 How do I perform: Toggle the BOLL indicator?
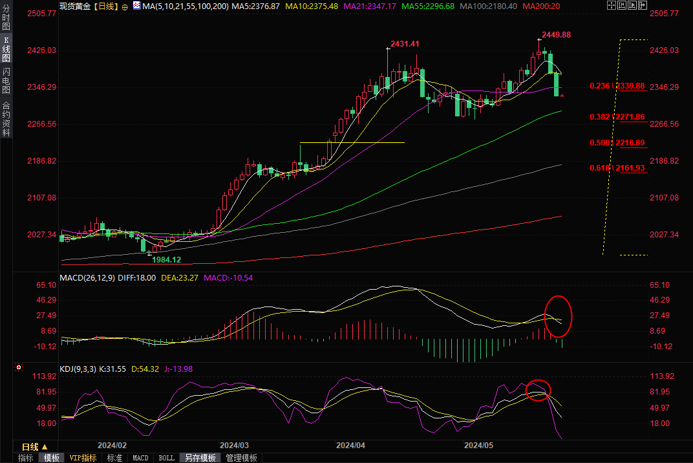(x=166, y=458)
